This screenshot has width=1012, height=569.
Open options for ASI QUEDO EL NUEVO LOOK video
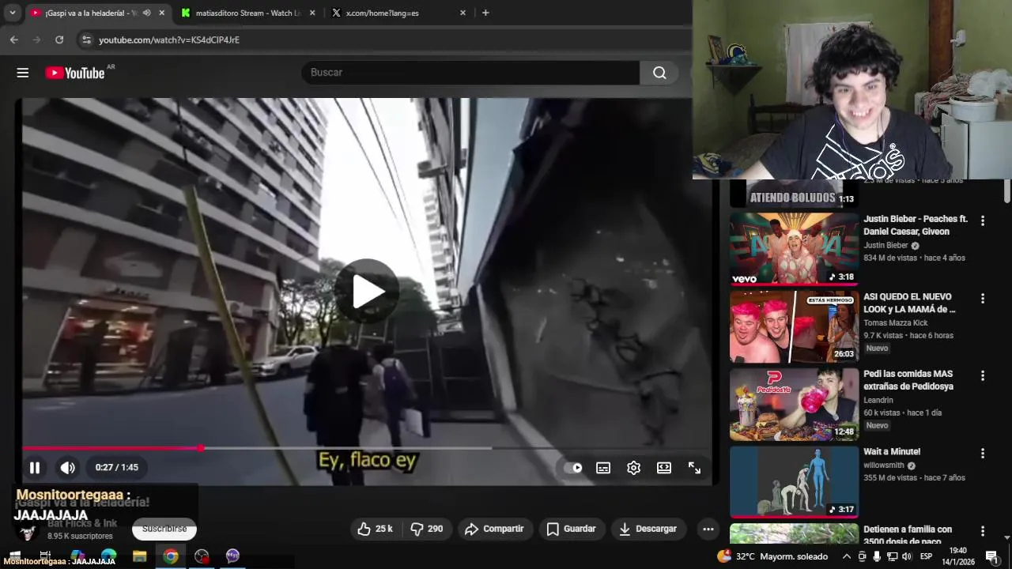coord(983,299)
